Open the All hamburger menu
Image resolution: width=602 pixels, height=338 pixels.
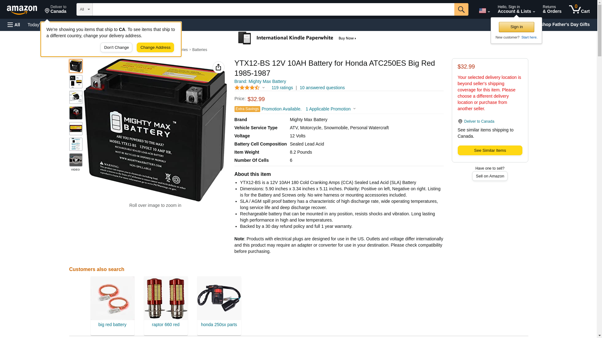(x=14, y=25)
